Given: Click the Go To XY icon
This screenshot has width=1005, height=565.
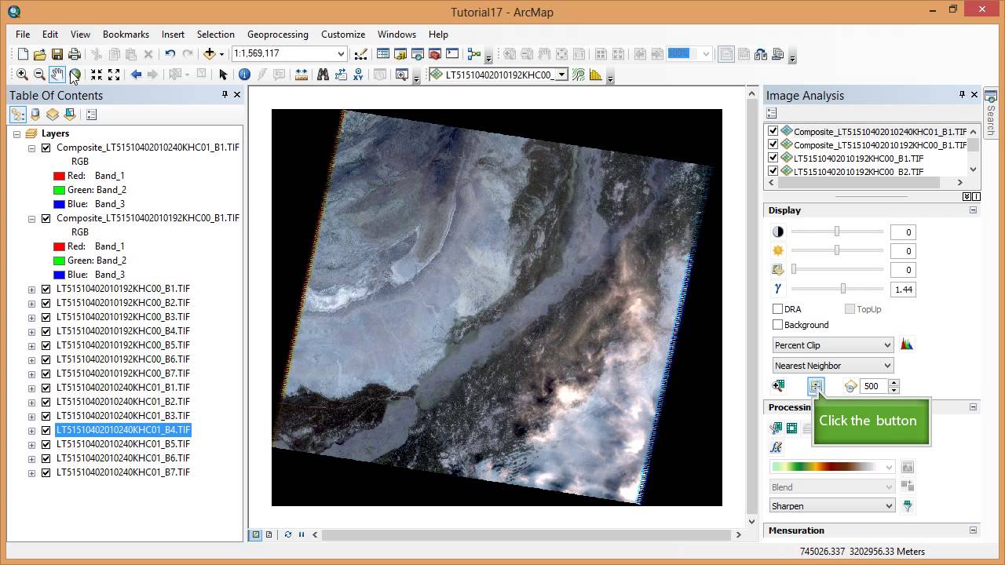Looking at the screenshot, I should click(x=358, y=75).
